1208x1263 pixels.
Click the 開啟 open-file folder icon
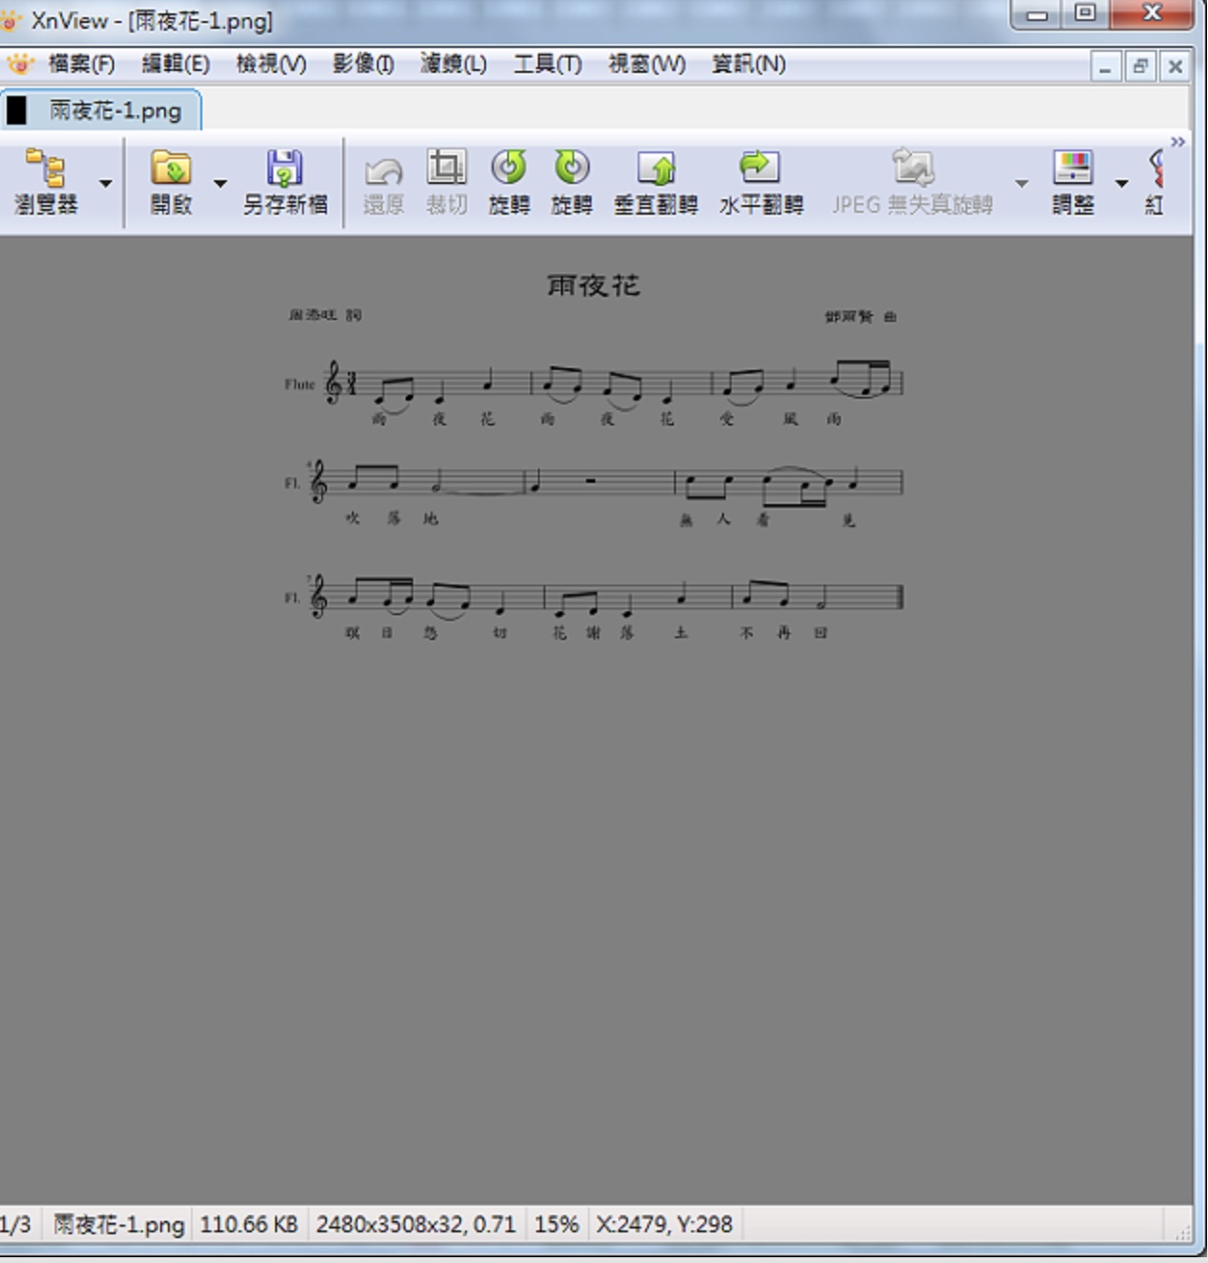click(x=171, y=169)
